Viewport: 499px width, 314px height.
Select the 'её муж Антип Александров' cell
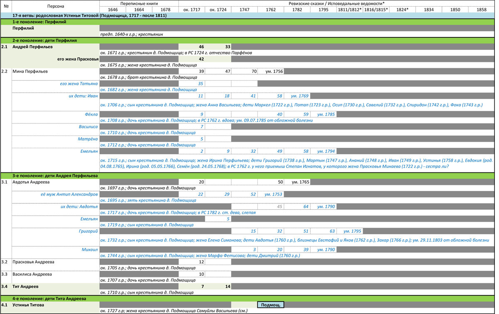[55, 194]
